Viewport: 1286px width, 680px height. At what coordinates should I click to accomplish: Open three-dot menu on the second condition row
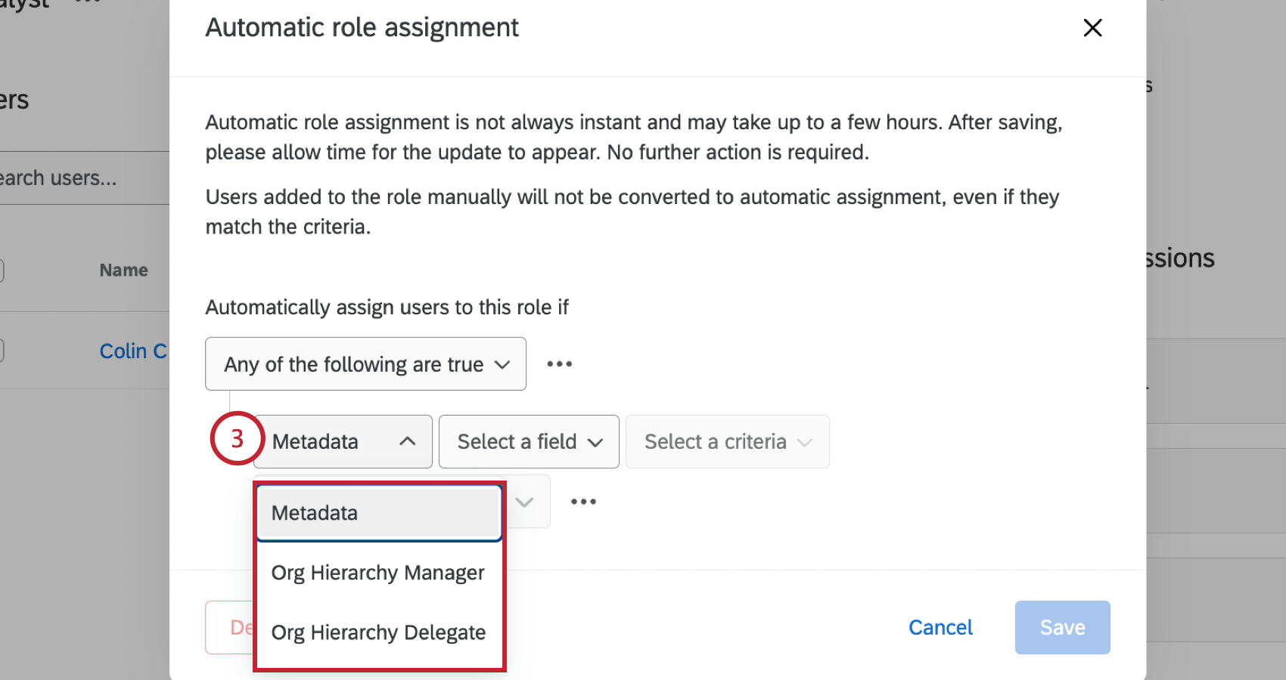coord(583,502)
